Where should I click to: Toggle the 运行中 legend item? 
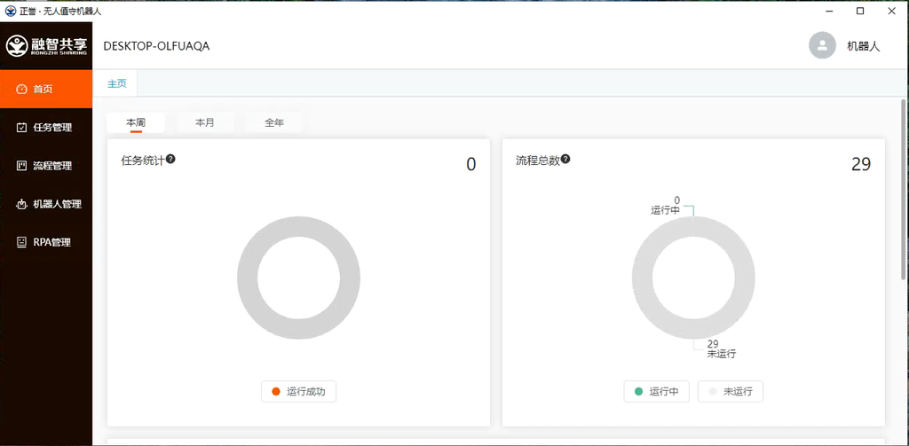coord(656,392)
